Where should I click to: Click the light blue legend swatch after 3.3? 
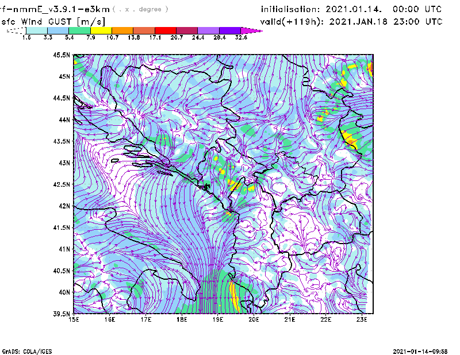tap(58, 30)
